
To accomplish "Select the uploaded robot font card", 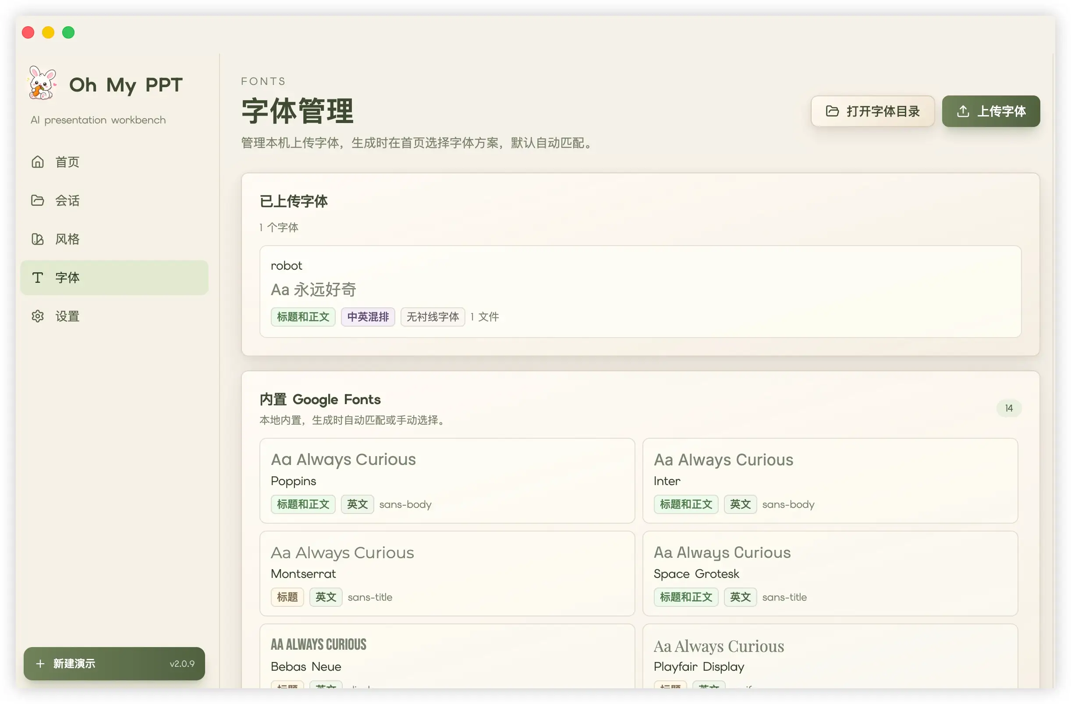I will coord(640,292).
